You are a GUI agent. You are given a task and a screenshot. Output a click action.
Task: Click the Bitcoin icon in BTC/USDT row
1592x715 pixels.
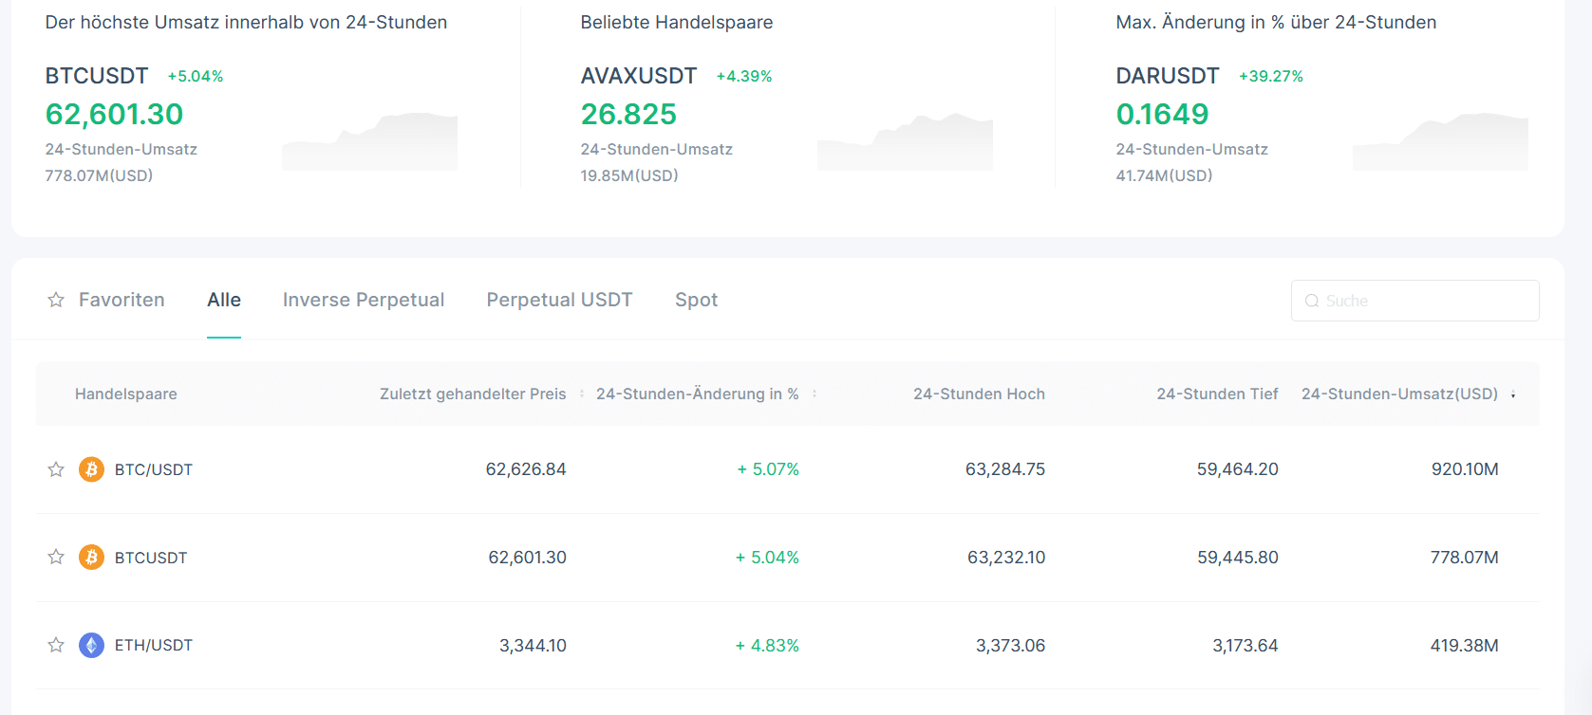pos(91,469)
